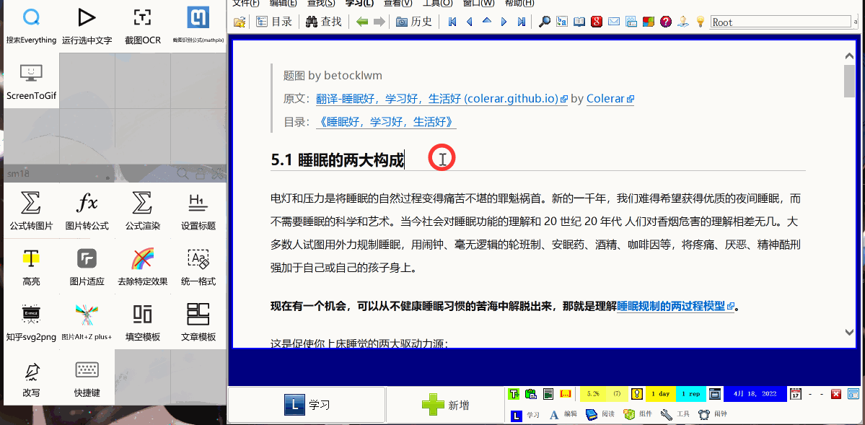Follow the 睡眠规制的两过程模型 link
This screenshot has width=865, height=425.
[676, 306]
